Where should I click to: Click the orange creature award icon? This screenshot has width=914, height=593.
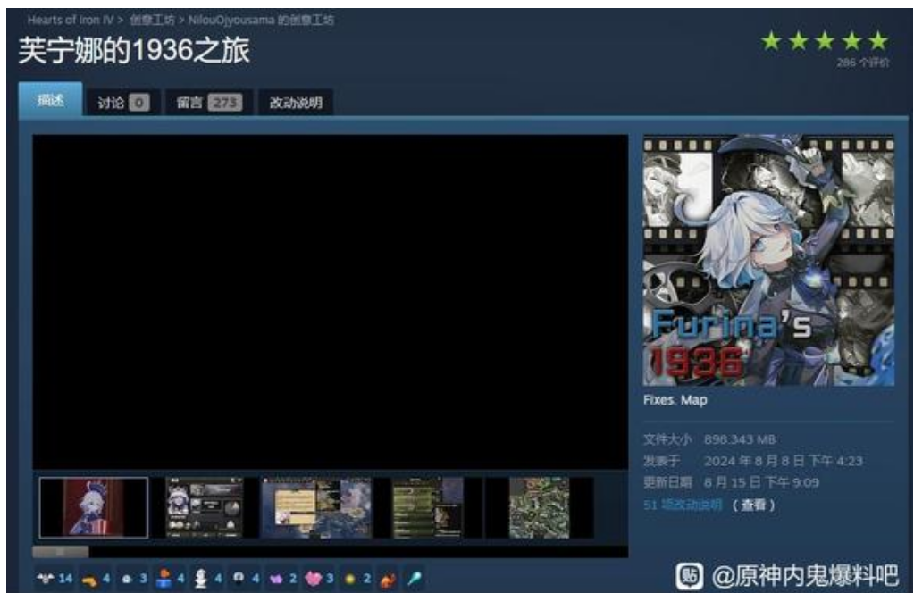(x=388, y=579)
